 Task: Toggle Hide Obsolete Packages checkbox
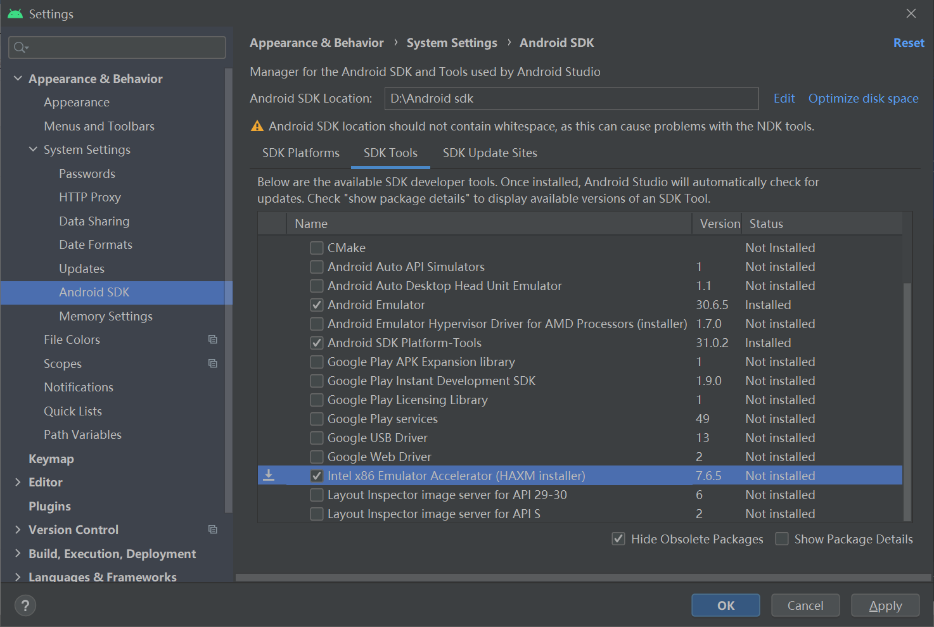click(618, 539)
